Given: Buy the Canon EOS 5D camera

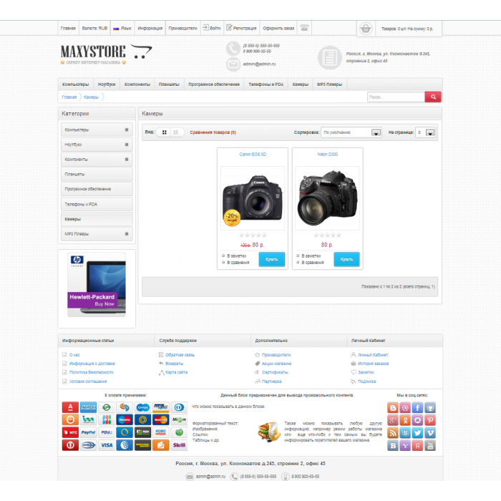Looking at the screenshot, I should coord(271,259).
